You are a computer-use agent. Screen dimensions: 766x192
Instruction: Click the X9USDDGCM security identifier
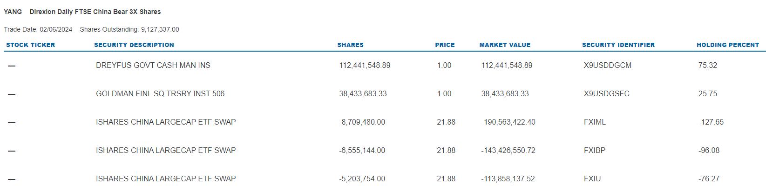point(607,66)
